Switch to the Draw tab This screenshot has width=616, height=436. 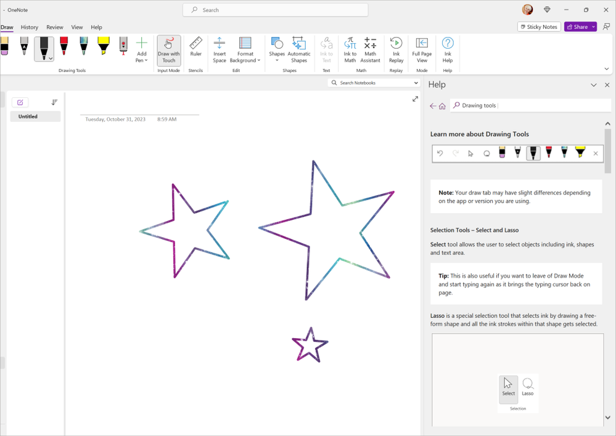click(7, 27)
